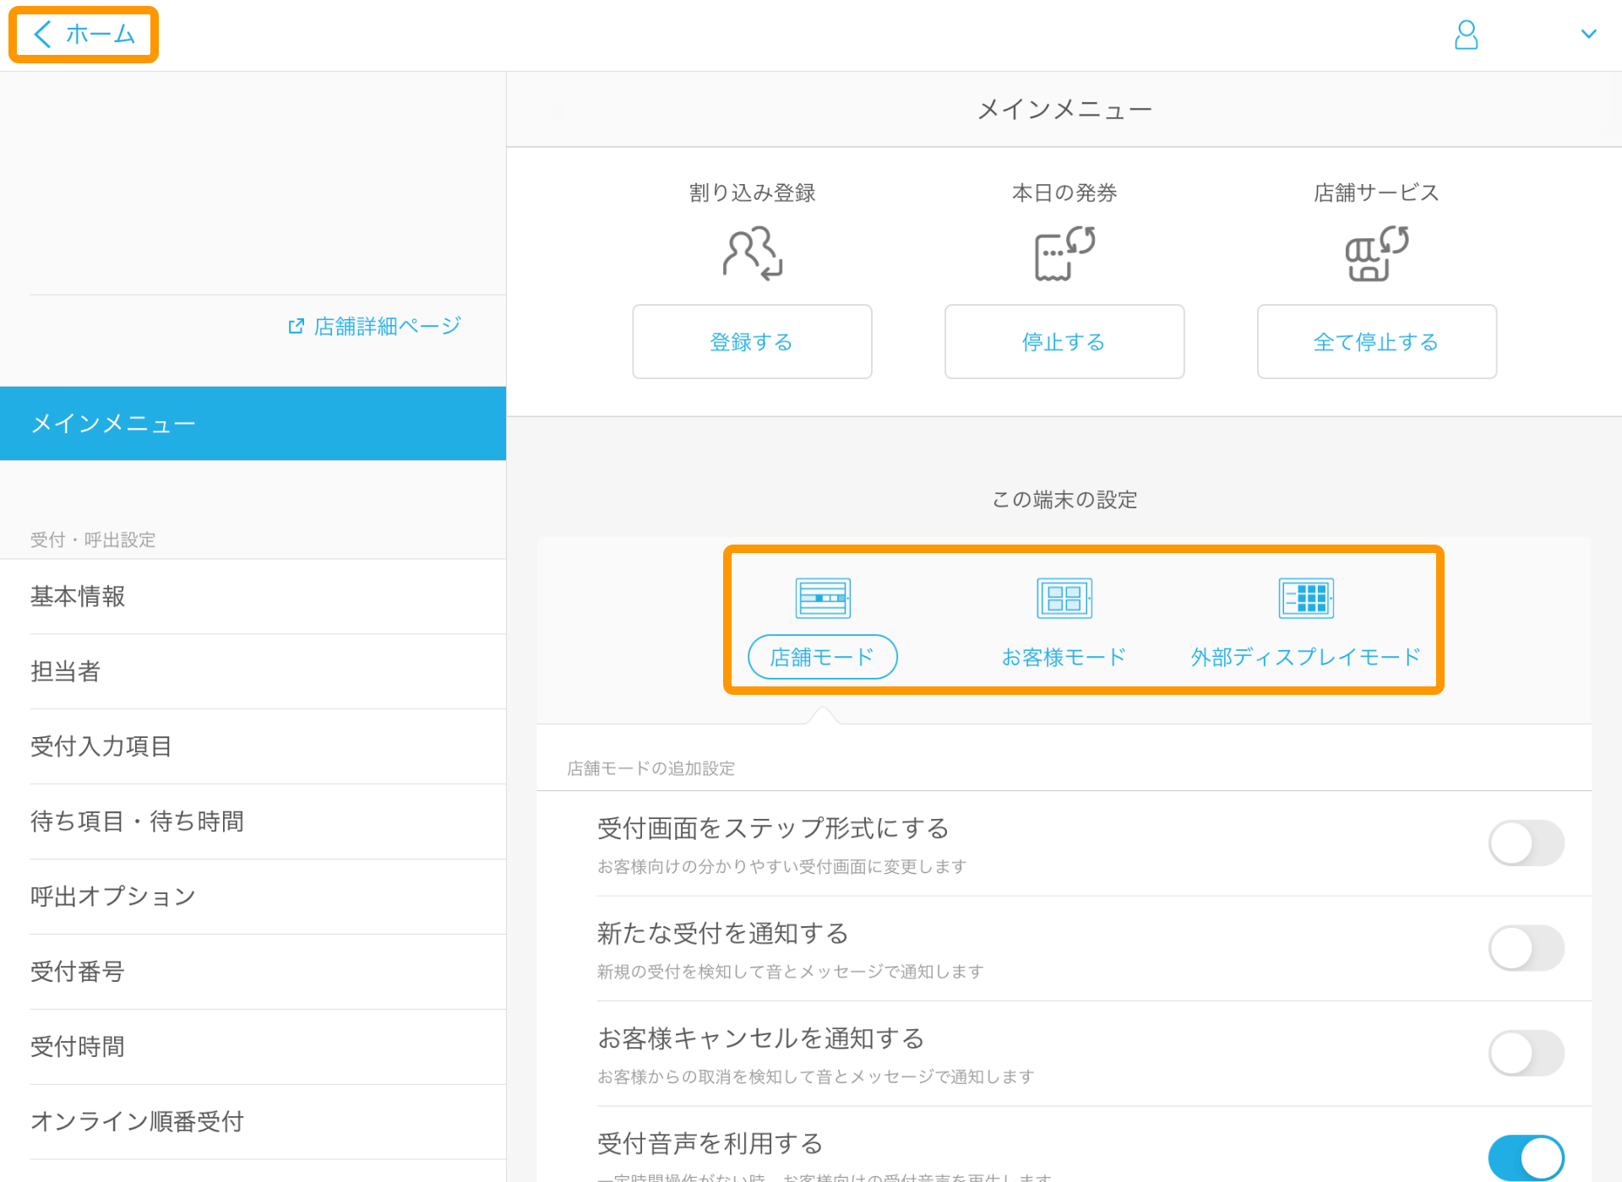Click the 登録する button
The width and height of the screenshot is (1622, 1182).
point(751,342)
